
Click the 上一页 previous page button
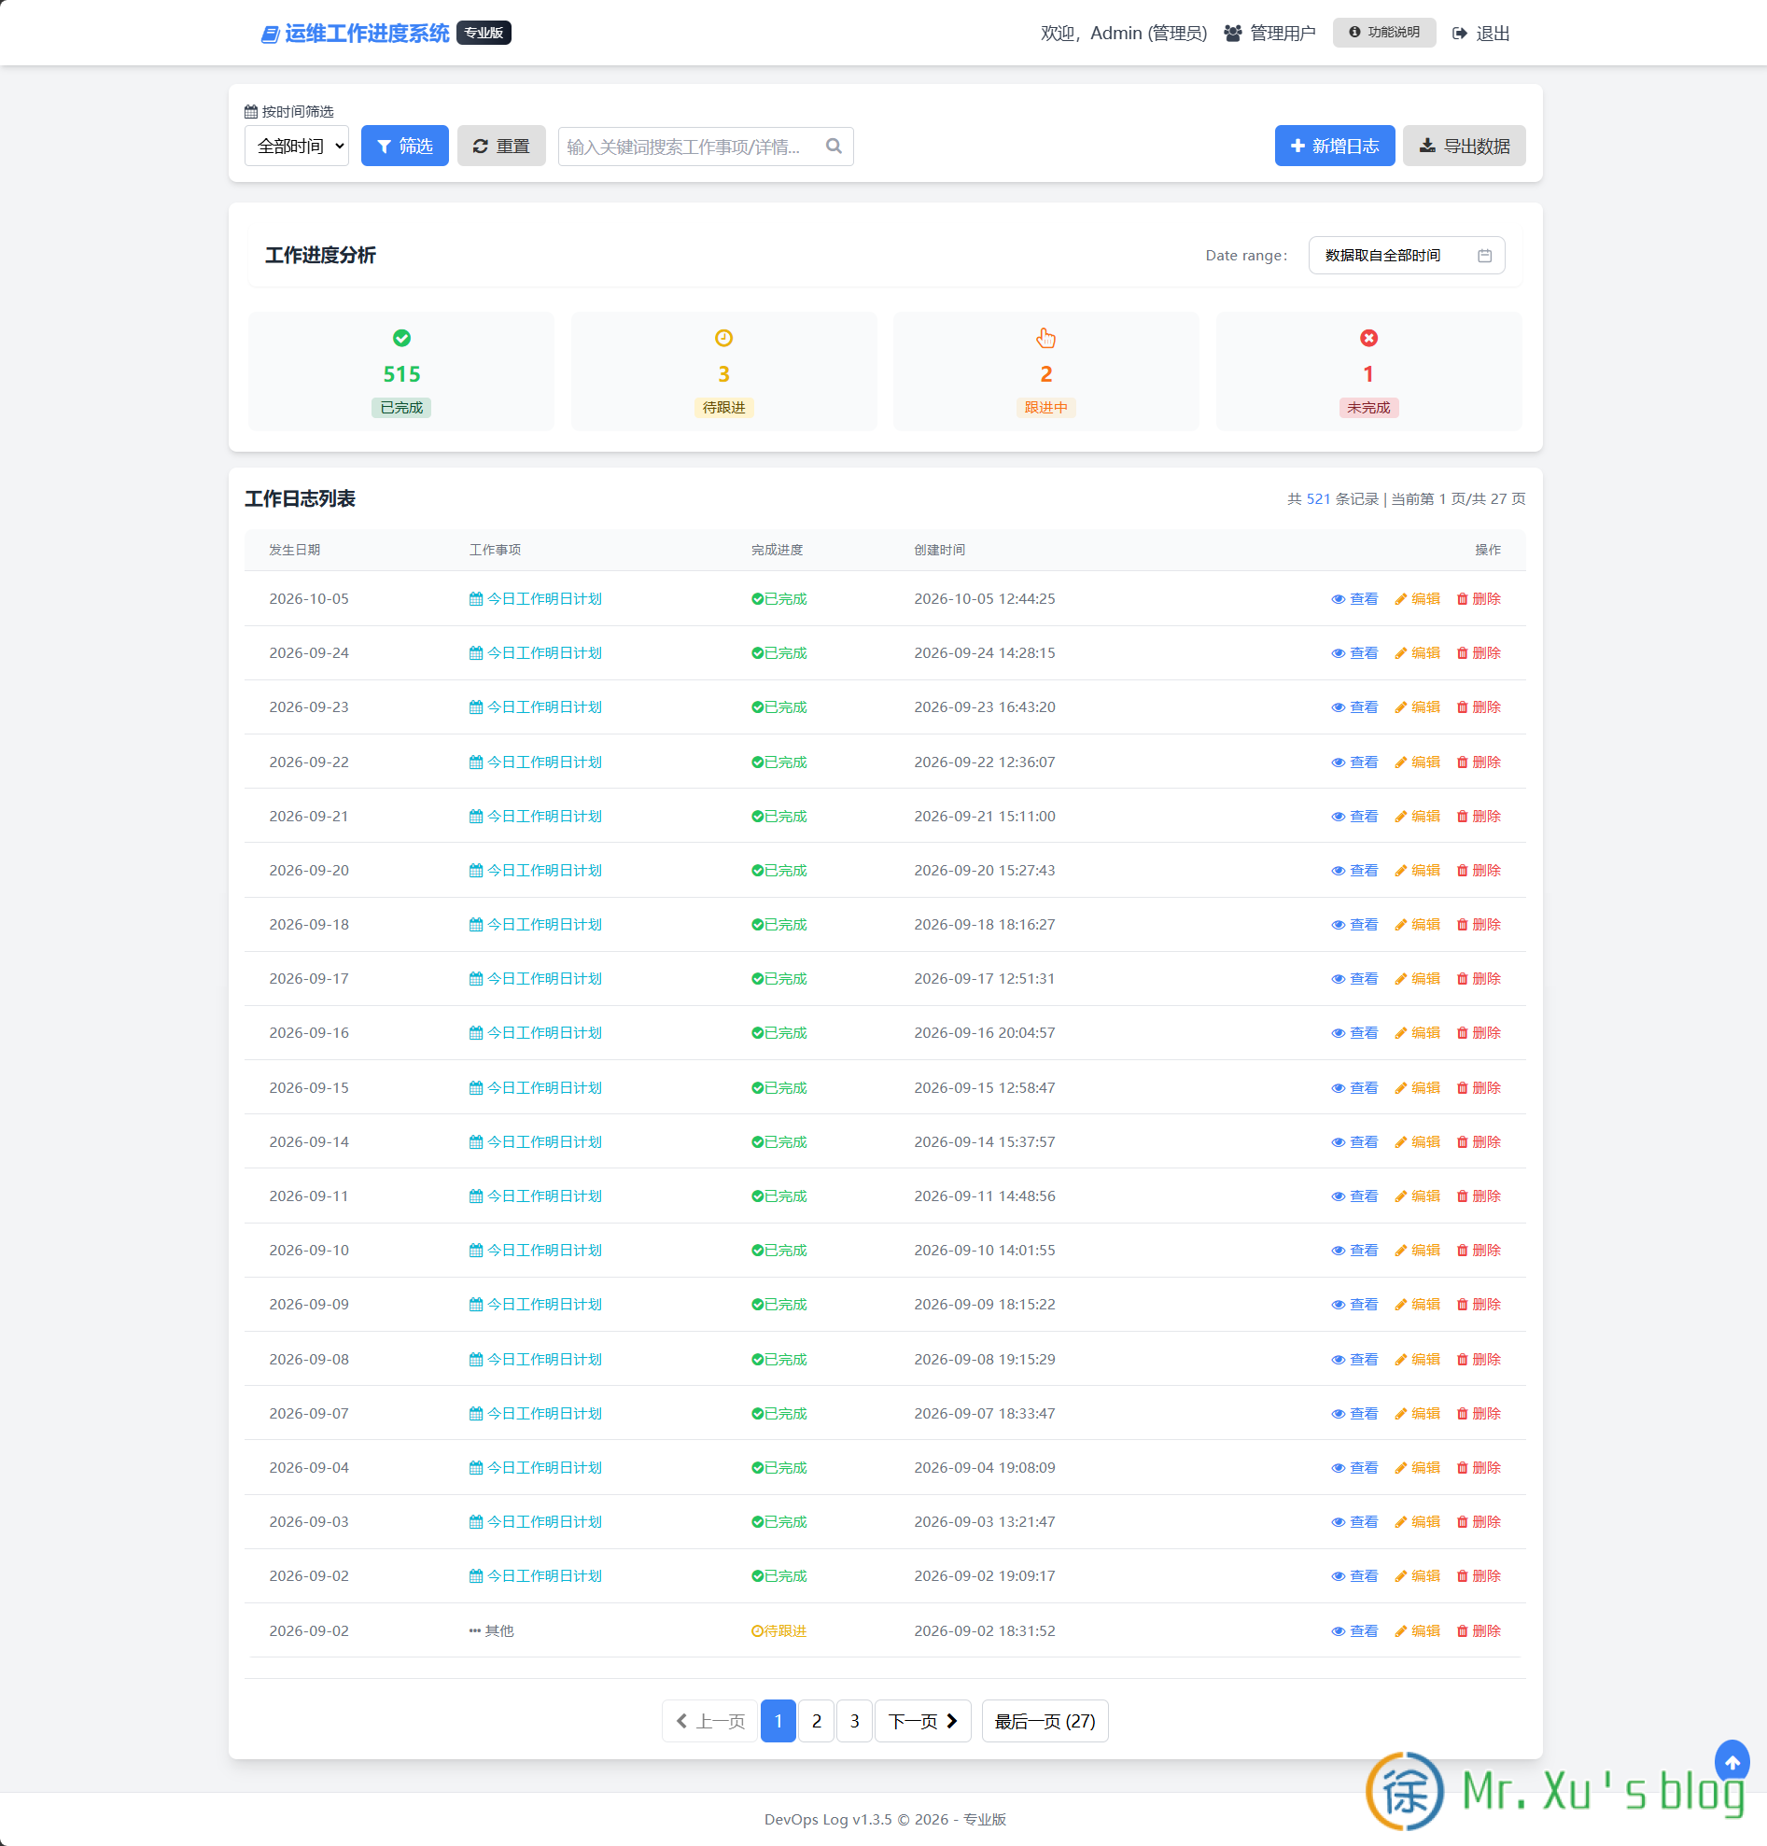click(x=710, y=1722)
